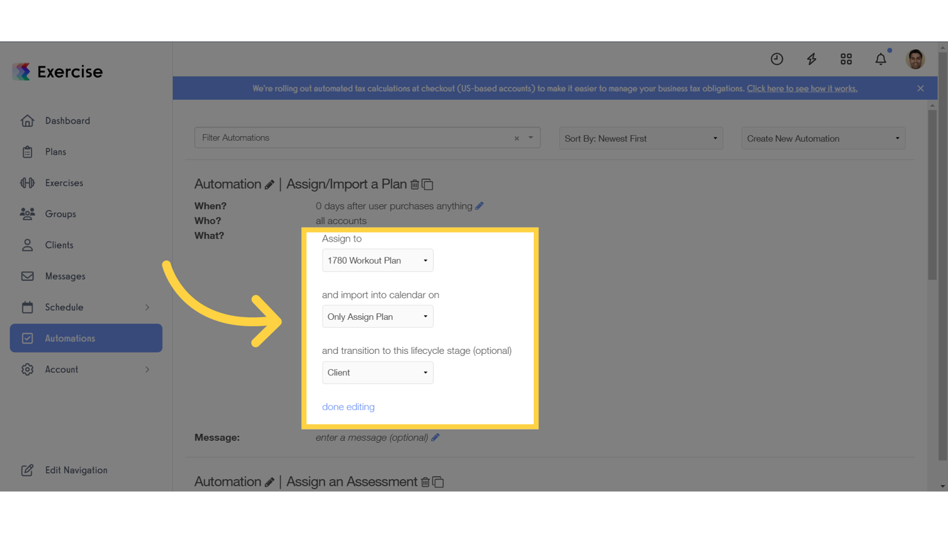
Task: Dismiss the tax calculations announcement banner
Action: [920, 88]
